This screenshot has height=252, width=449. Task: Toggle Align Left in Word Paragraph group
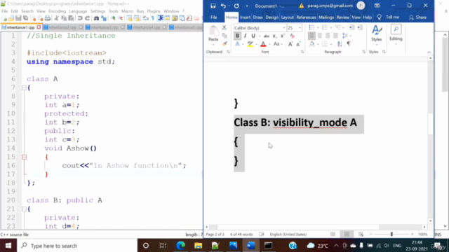tap(311, 36)
